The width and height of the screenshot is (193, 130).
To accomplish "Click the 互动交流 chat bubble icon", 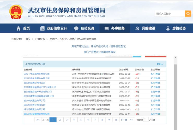I will [x=76, y=28].
